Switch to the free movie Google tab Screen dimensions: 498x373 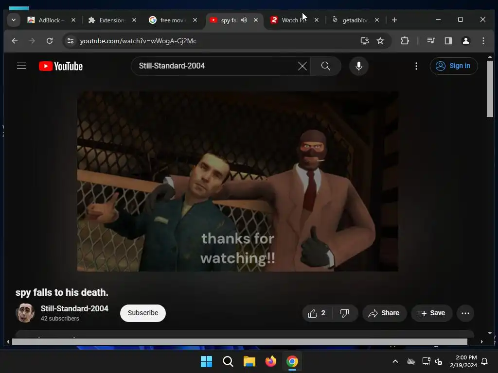(x=172, y=20)
